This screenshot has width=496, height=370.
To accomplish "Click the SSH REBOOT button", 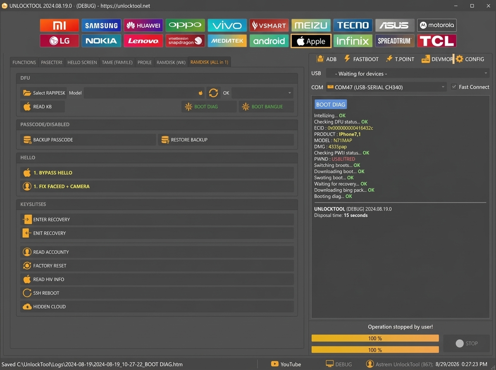I will tap(157, 293).
